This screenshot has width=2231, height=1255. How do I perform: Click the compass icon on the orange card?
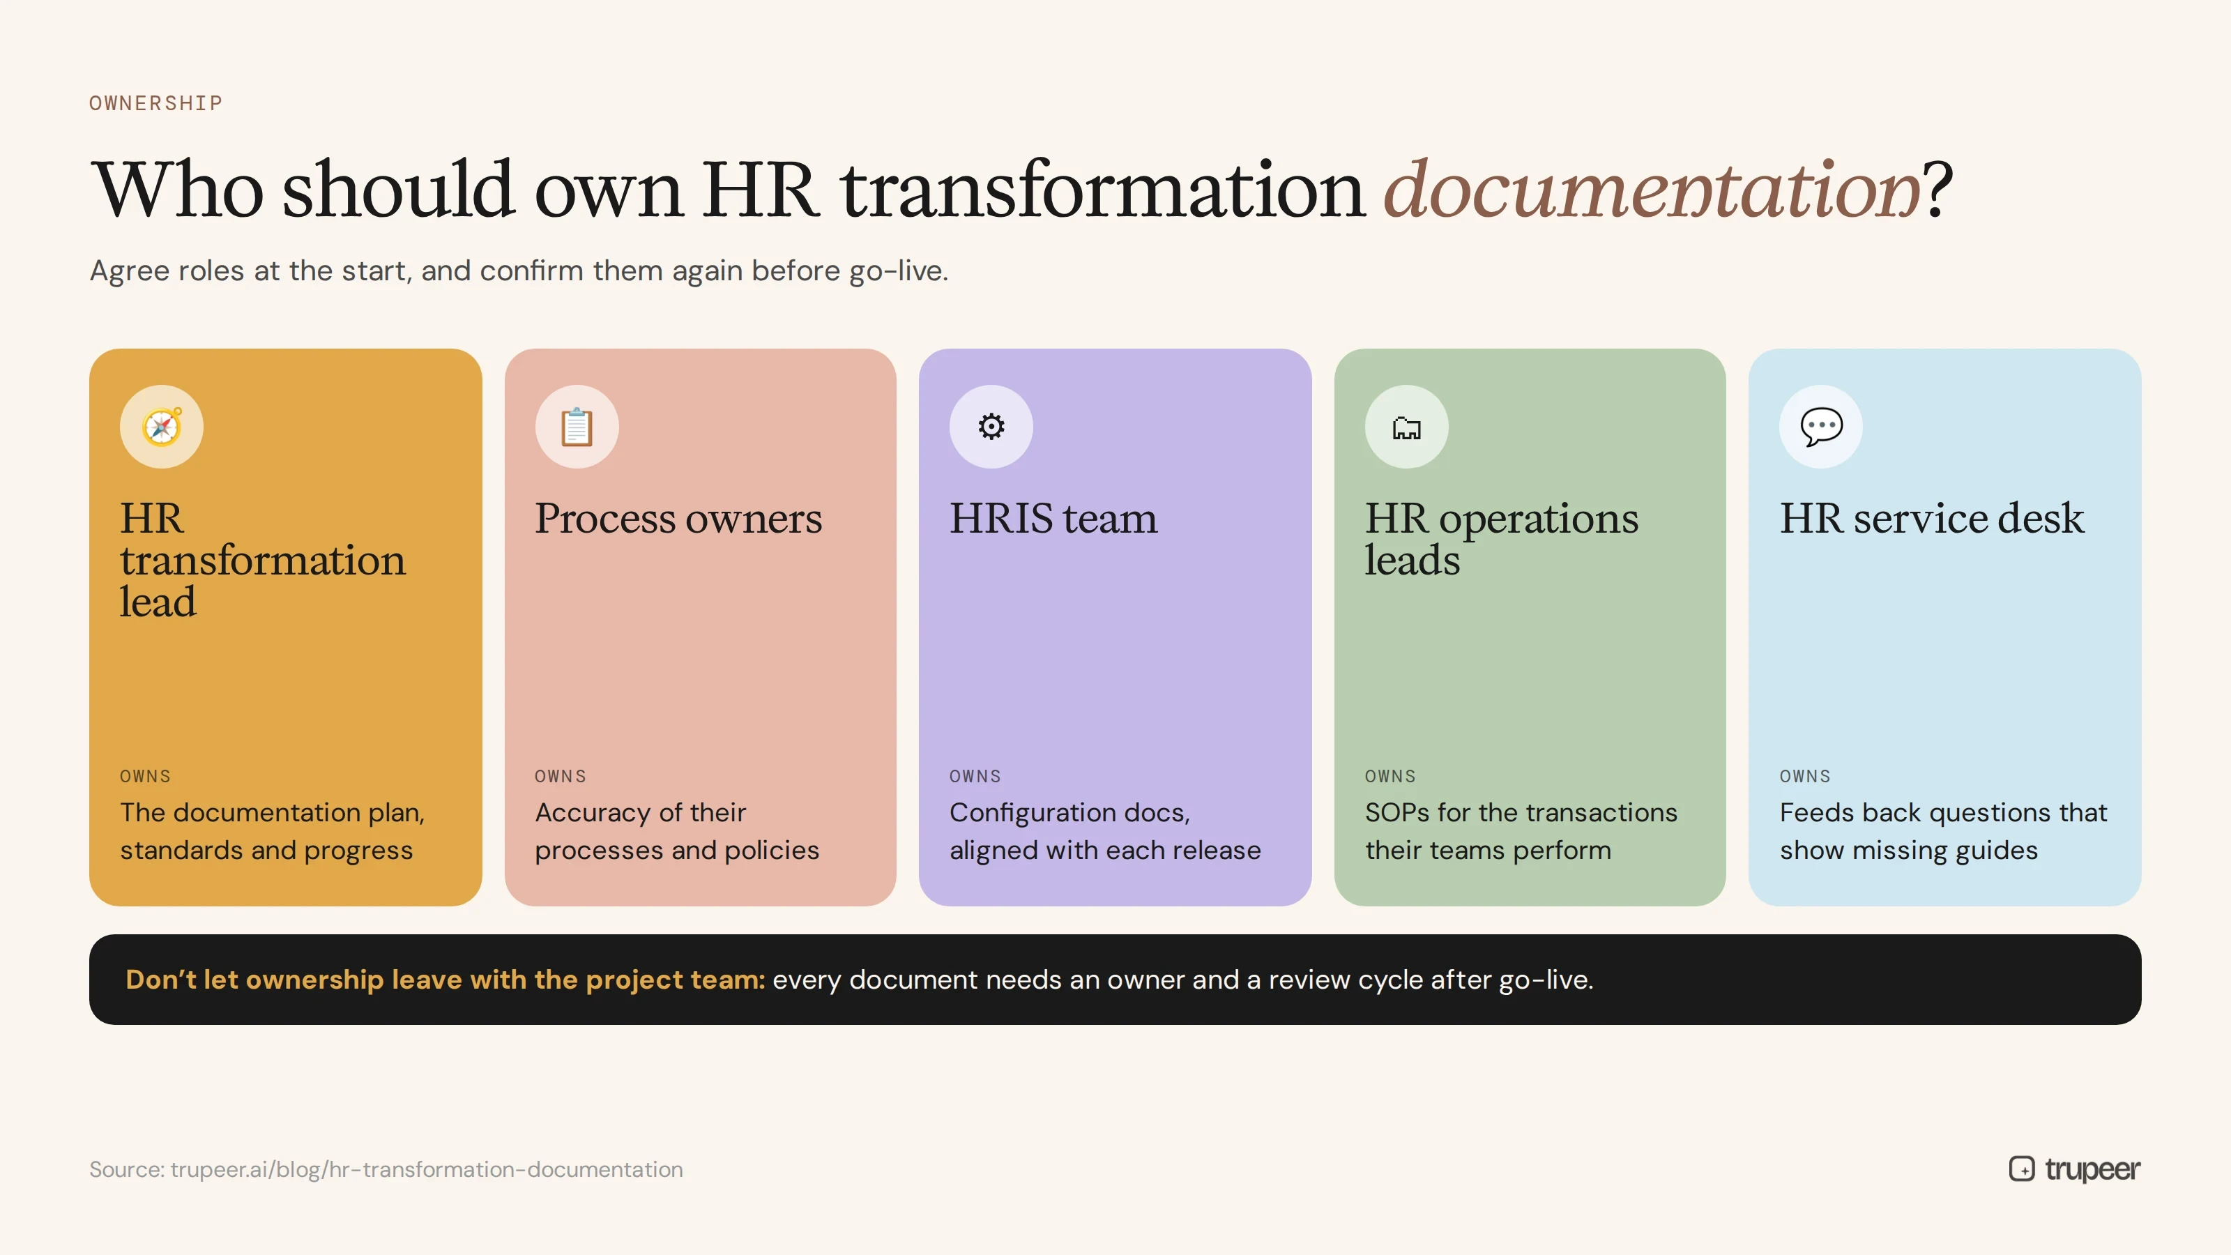pyautogui.click(x=162, y=427)
